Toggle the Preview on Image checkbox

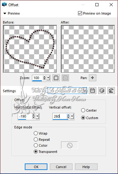click(80, 13)
